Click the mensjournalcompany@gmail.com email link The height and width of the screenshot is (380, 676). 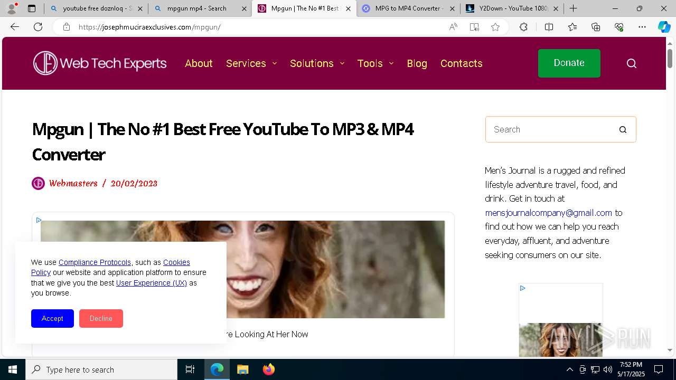coord(548,213)
